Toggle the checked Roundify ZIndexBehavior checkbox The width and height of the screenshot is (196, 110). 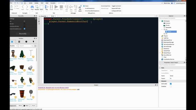[24, 29]
